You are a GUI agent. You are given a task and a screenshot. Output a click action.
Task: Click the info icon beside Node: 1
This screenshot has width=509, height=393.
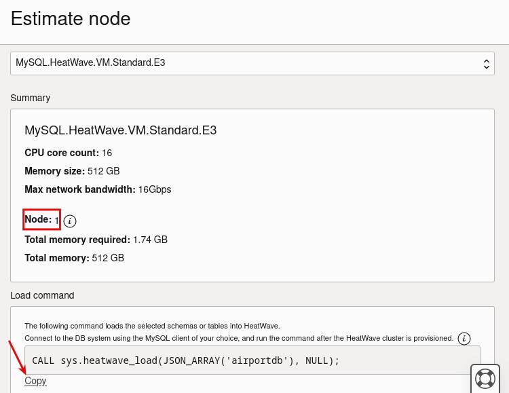(x=70, y=221)
